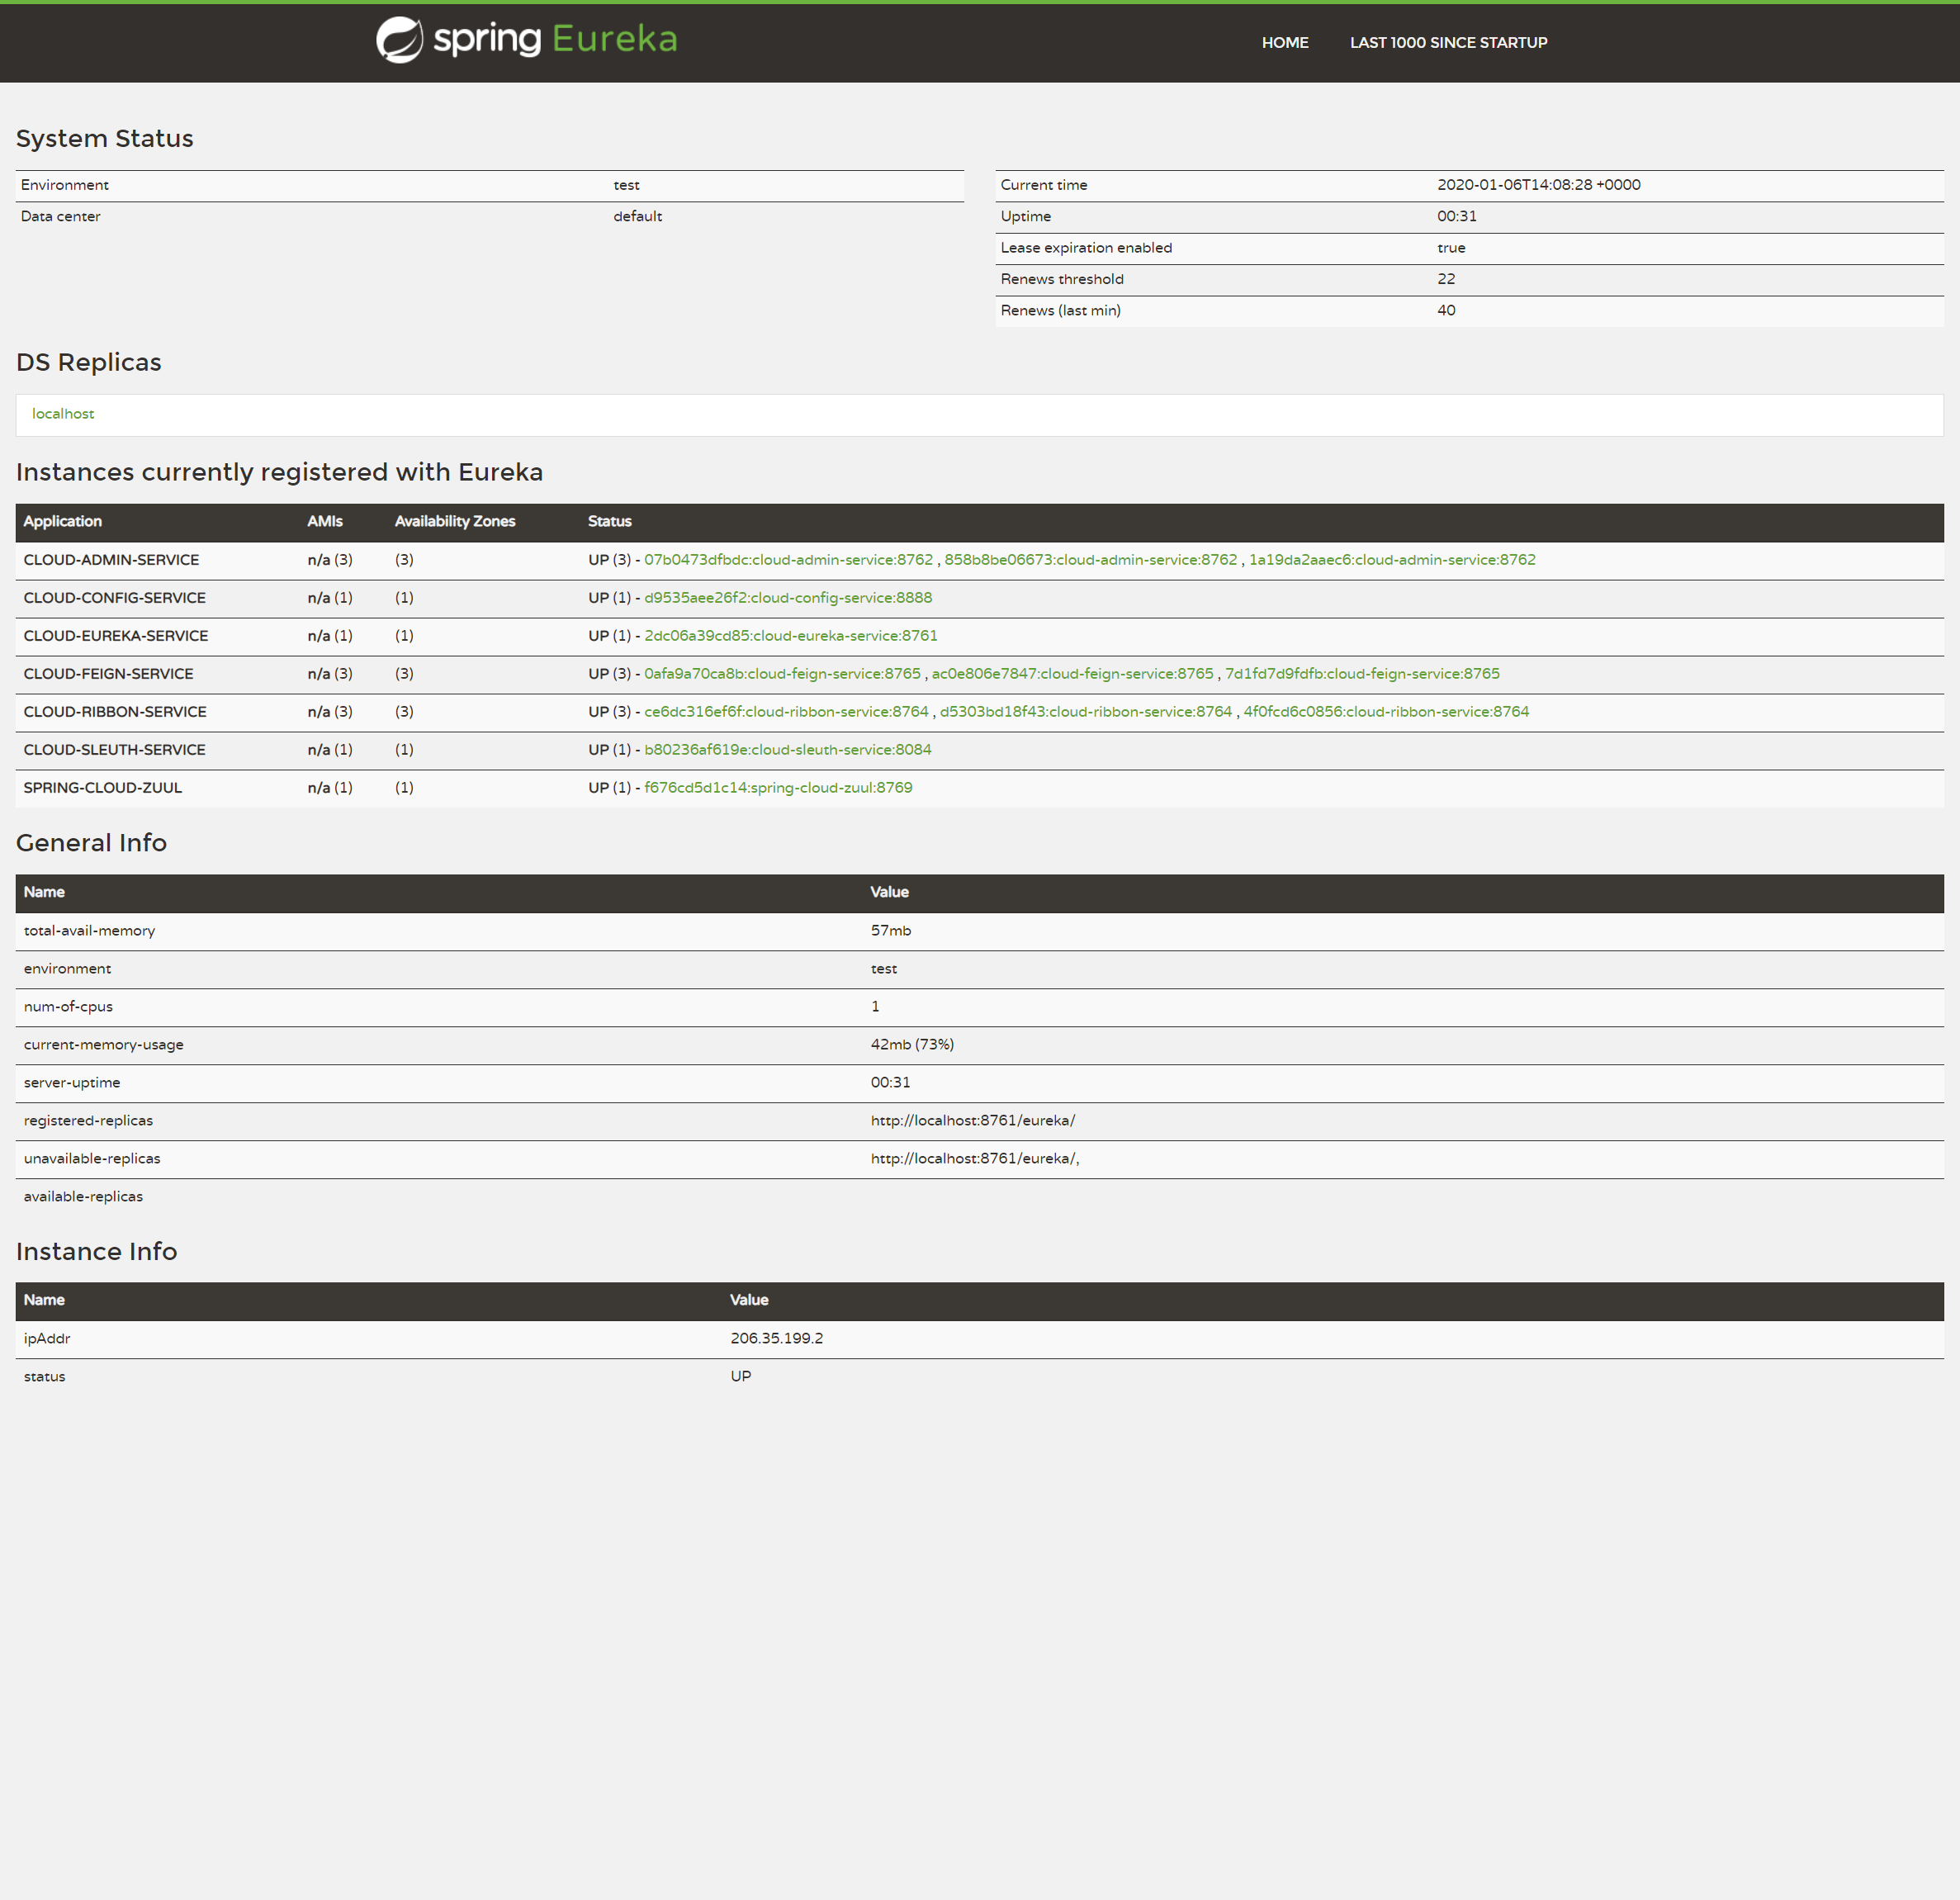Open instance f676cd5d1c14:spring-cloud-zuul:8769
This screenshot has width=1960, height=1900.
[x=778, y=788]
